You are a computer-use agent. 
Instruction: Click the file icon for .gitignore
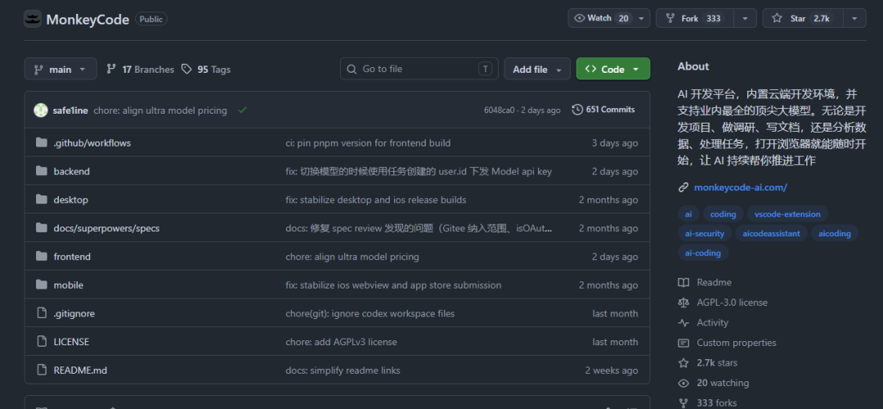tap(41, 313)
